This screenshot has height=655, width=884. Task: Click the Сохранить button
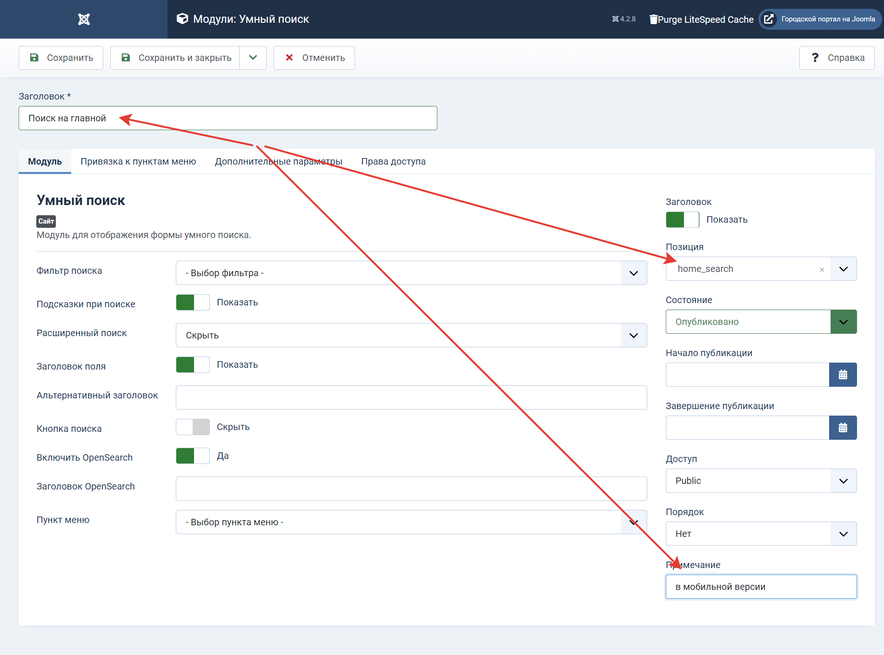[61, 58]
